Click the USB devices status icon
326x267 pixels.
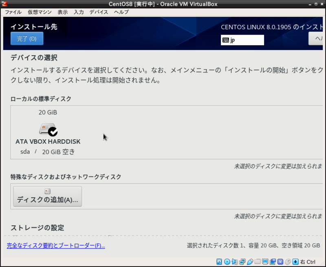coord(250,262)
